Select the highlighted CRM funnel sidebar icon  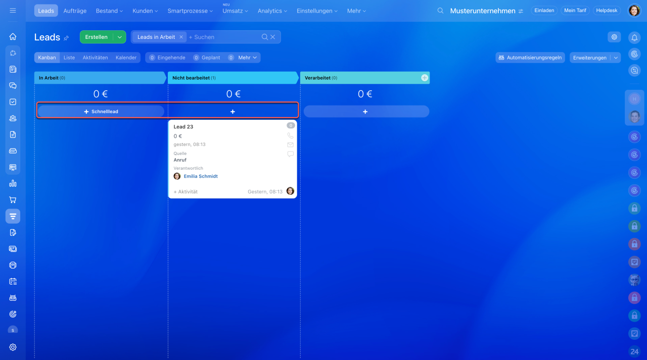(x=13, y=216)
